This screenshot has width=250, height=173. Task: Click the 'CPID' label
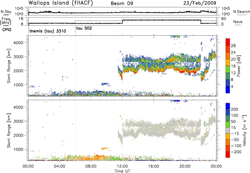(x=7, y=30)
